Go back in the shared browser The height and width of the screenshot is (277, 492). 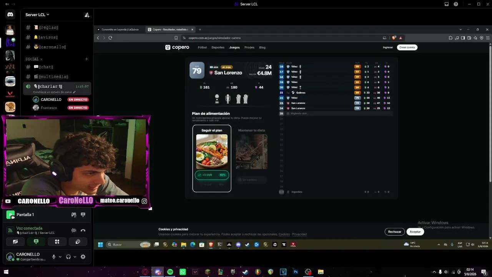pos(98,38)
